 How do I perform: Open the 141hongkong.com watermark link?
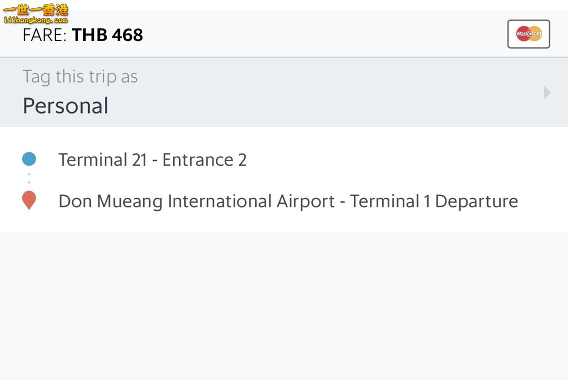point(35,20)
